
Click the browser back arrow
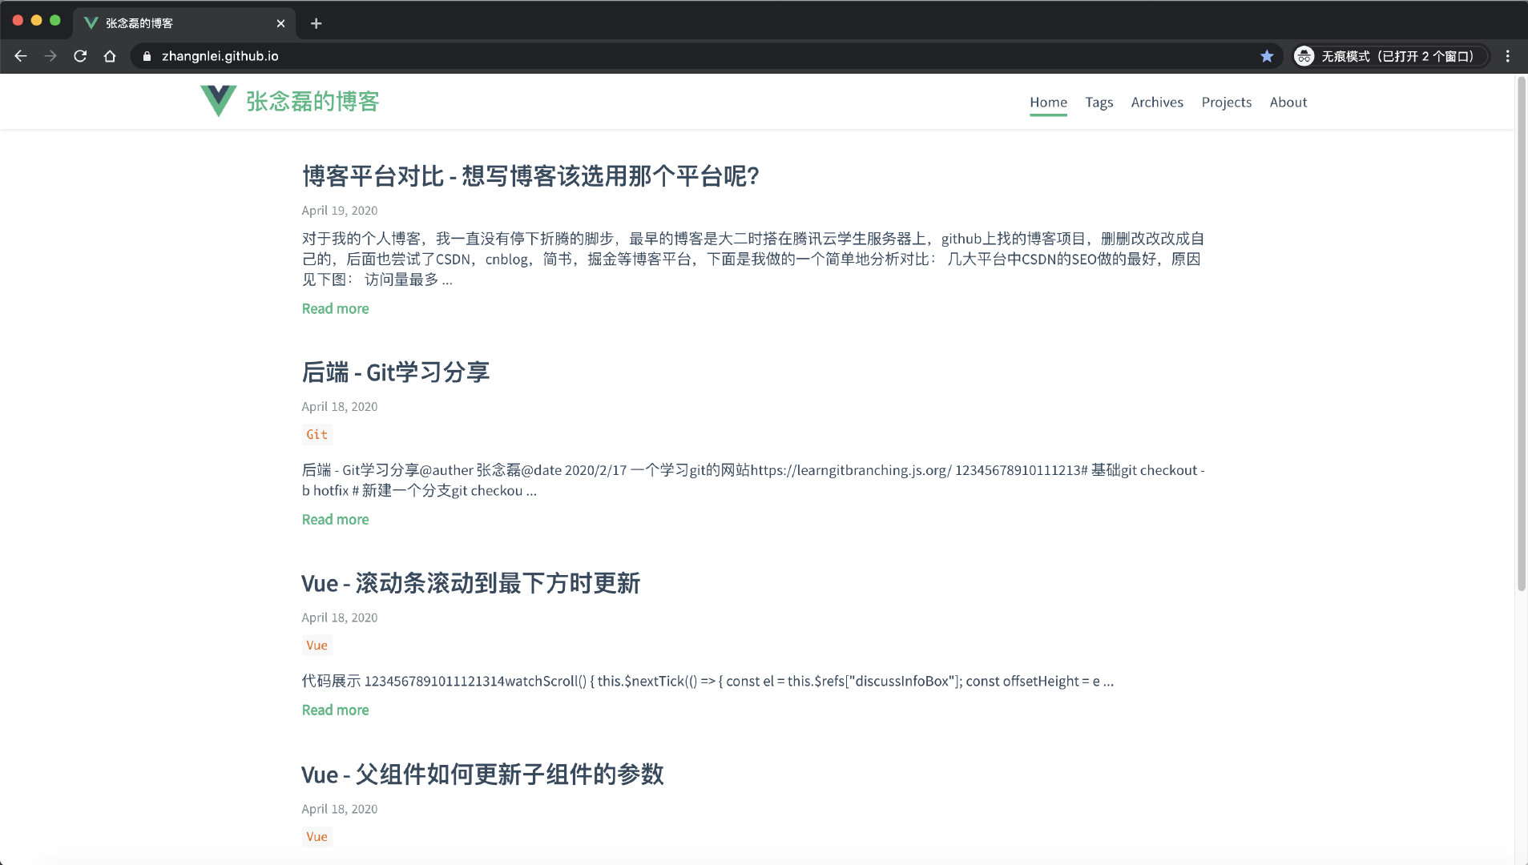point(21,56)
